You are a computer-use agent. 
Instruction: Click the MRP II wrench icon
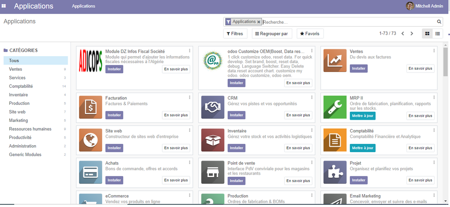coord(335,107)
